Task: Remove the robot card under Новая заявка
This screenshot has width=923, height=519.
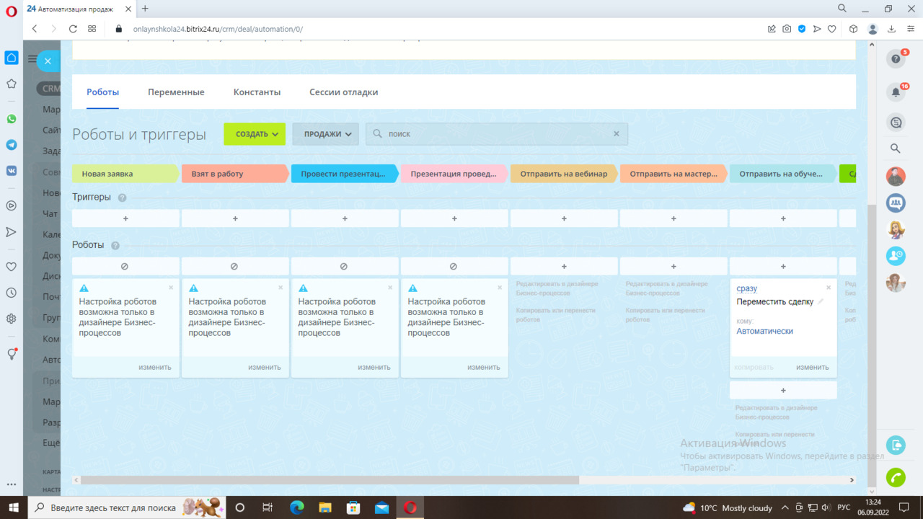Action: pyautogui.click(x=171, y=288)
